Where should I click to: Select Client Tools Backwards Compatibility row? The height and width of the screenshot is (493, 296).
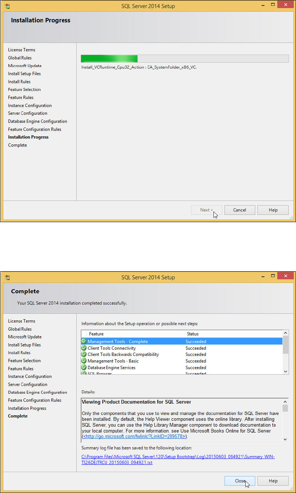point(182,354)
